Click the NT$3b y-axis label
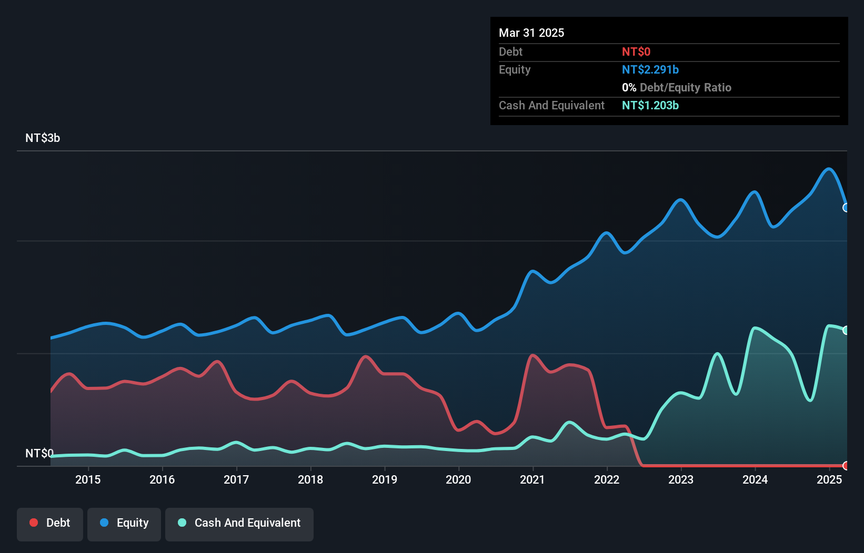This screenshot has width=864, height=553. point(43,138)
